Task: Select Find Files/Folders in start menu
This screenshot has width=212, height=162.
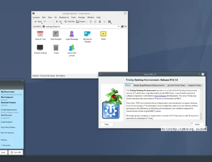Action: tap(8, 127)
